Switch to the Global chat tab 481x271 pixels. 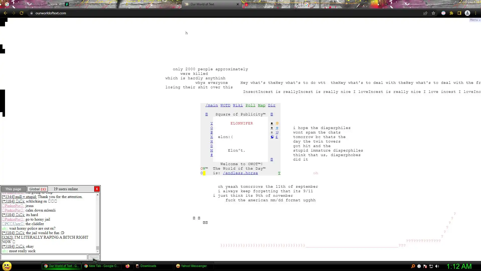37,189
